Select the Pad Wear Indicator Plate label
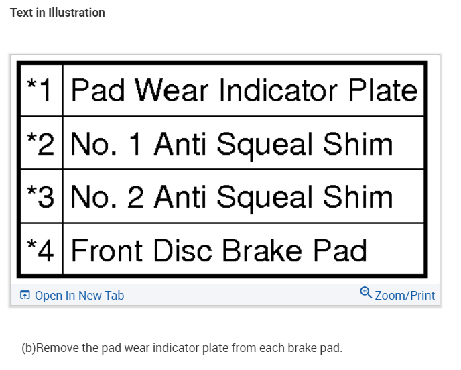Image resolution: width=461 pixels, height=370 pixels. (x=244, y=90)
